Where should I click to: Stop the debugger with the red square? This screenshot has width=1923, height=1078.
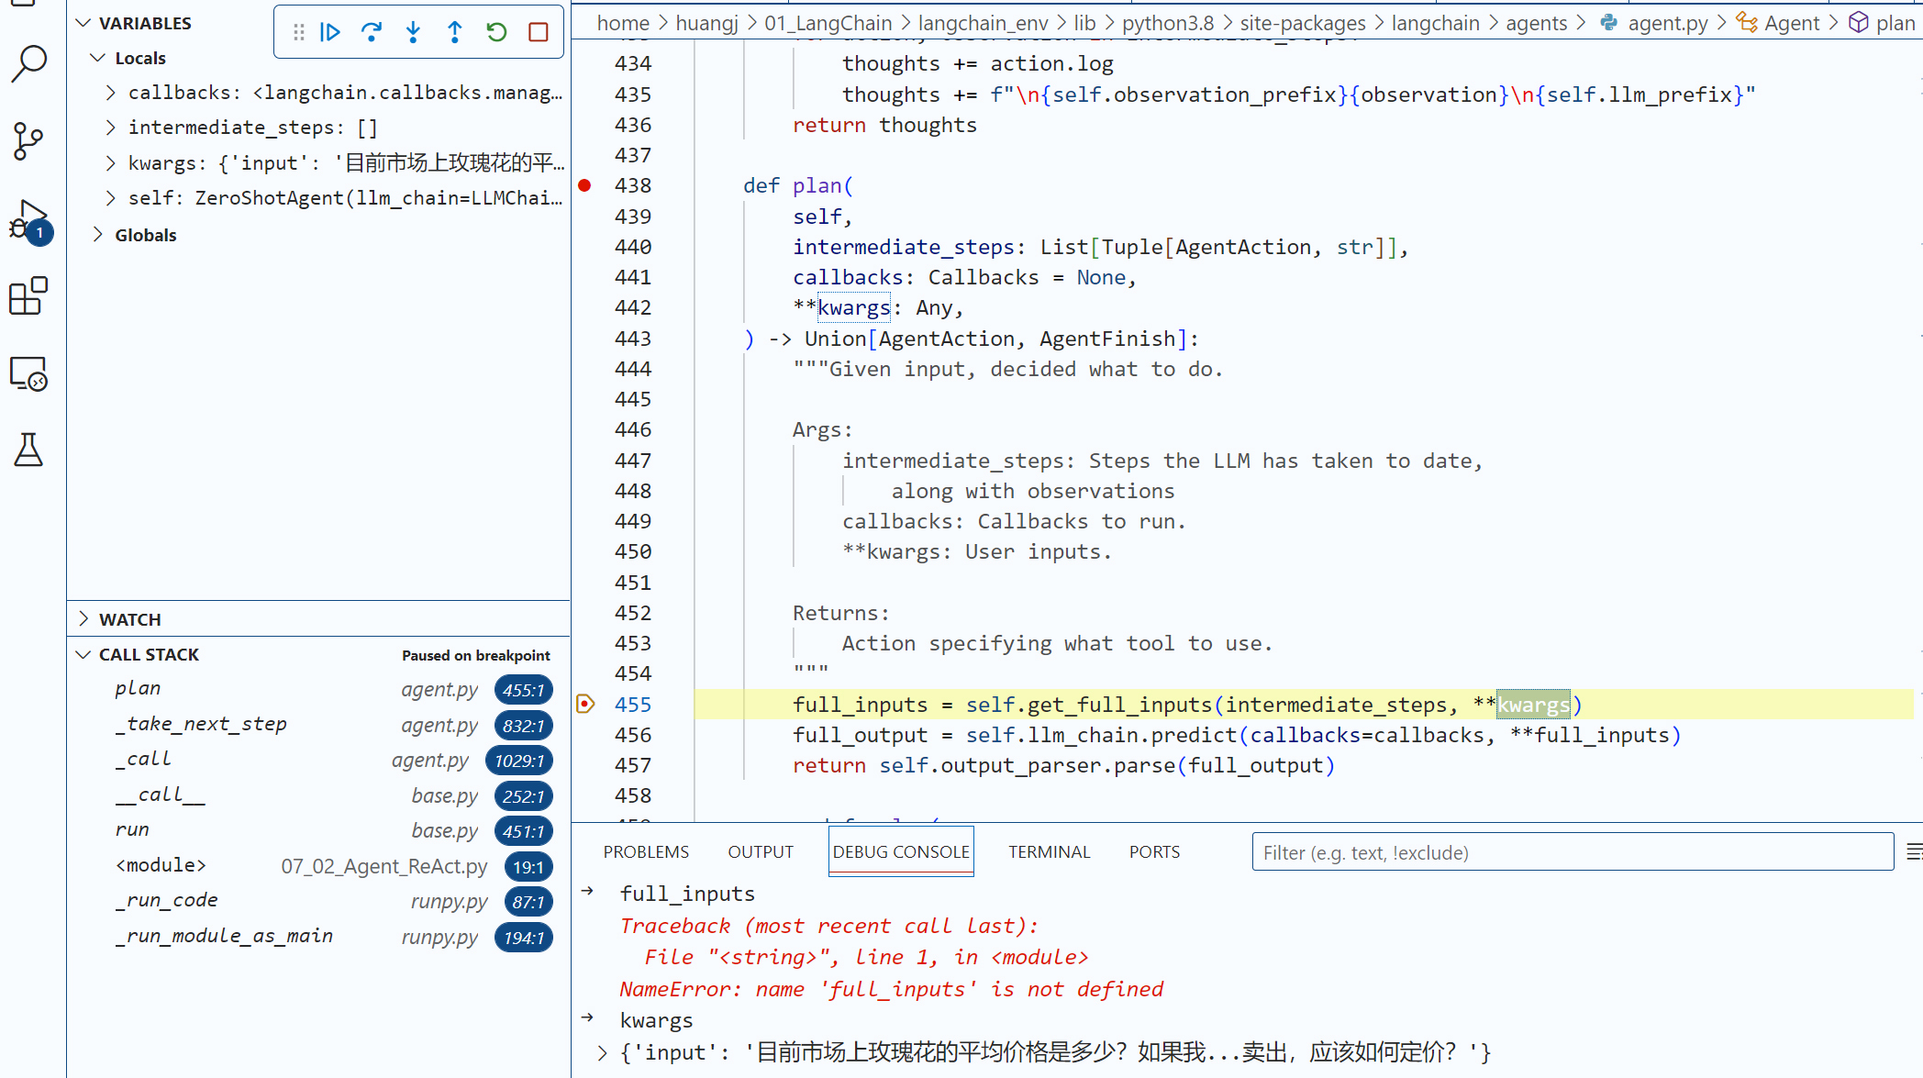[x=539, y=33]
